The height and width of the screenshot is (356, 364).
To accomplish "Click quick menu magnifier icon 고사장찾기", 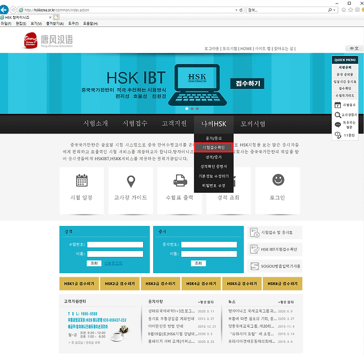I will (x=338, y=115).
